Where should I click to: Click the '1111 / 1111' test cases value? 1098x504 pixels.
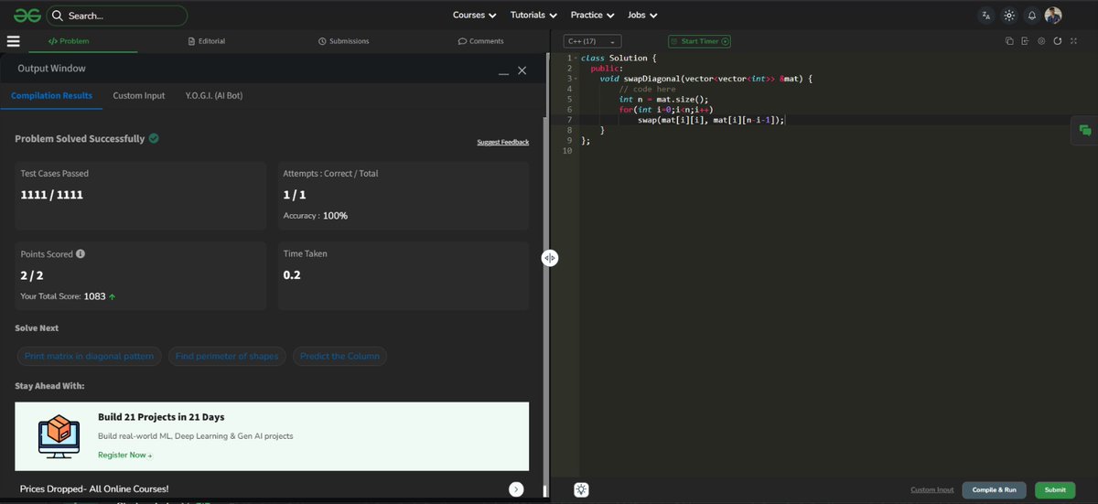[x=52, y=195]
